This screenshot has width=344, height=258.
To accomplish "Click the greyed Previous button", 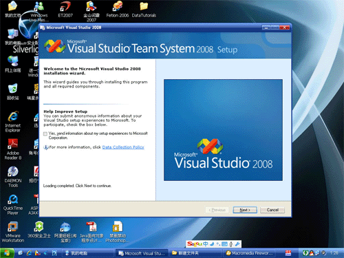I will pos(217,210).
